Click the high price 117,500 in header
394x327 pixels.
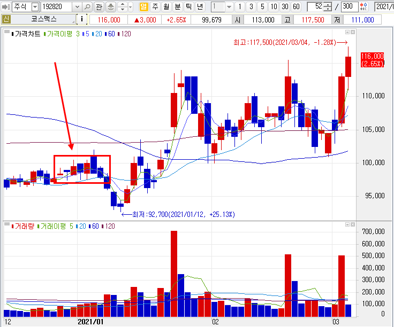313,20
